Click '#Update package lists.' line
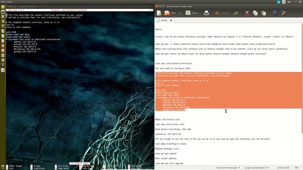This screenshot has height=170, width=303. pos(167,149)
